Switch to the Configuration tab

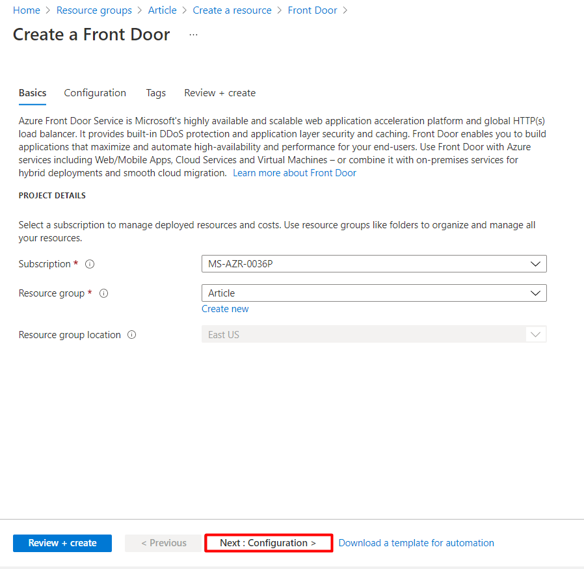pyautogui.click(x=95, y=93)
